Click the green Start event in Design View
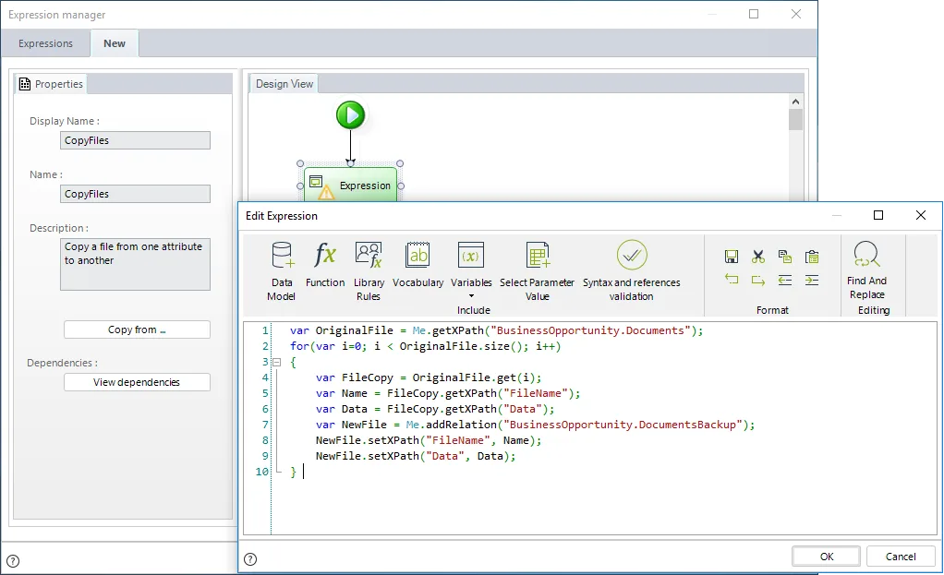 click(350, 114)
